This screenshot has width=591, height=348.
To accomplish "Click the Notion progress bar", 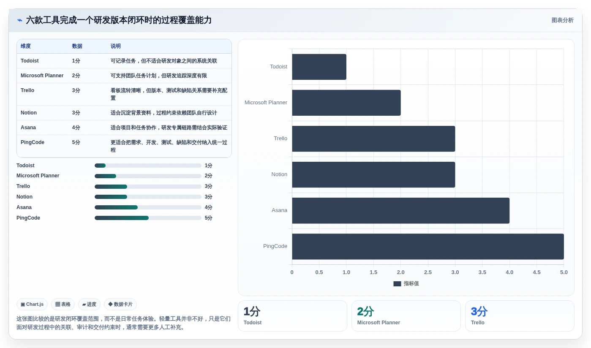I will pos(148,197).
